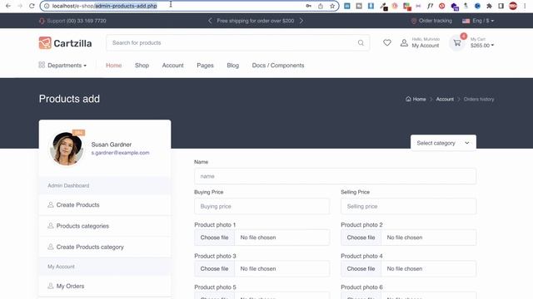Open the browser side panel icon

pyautogui.click(x=501, y=6)
